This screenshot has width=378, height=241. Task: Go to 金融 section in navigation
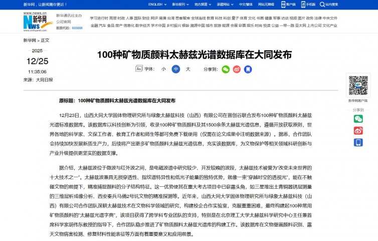pyautogui.click(x=94, y=25)
